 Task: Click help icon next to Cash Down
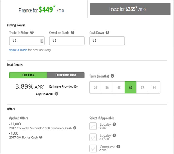pyautogui.click(x=107, y=33)
